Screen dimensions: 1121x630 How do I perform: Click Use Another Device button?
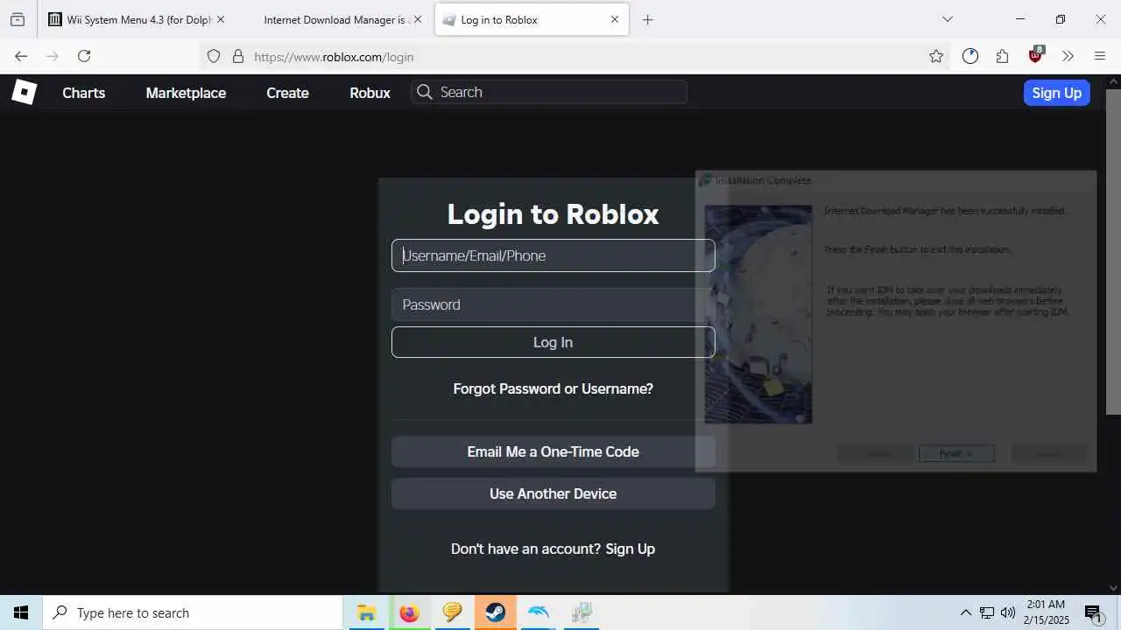coord(553,493)
